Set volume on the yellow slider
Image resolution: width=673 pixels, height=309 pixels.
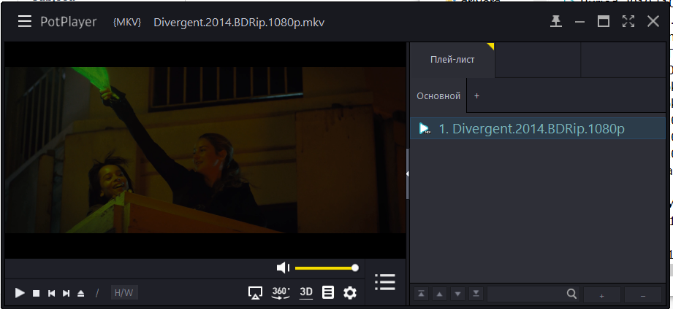pyautogui.click(x=325, y=268)
